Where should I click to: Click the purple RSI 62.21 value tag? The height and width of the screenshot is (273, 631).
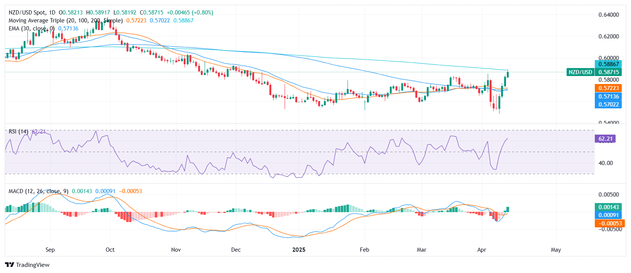pyautogui.click(x=605, y=139)
